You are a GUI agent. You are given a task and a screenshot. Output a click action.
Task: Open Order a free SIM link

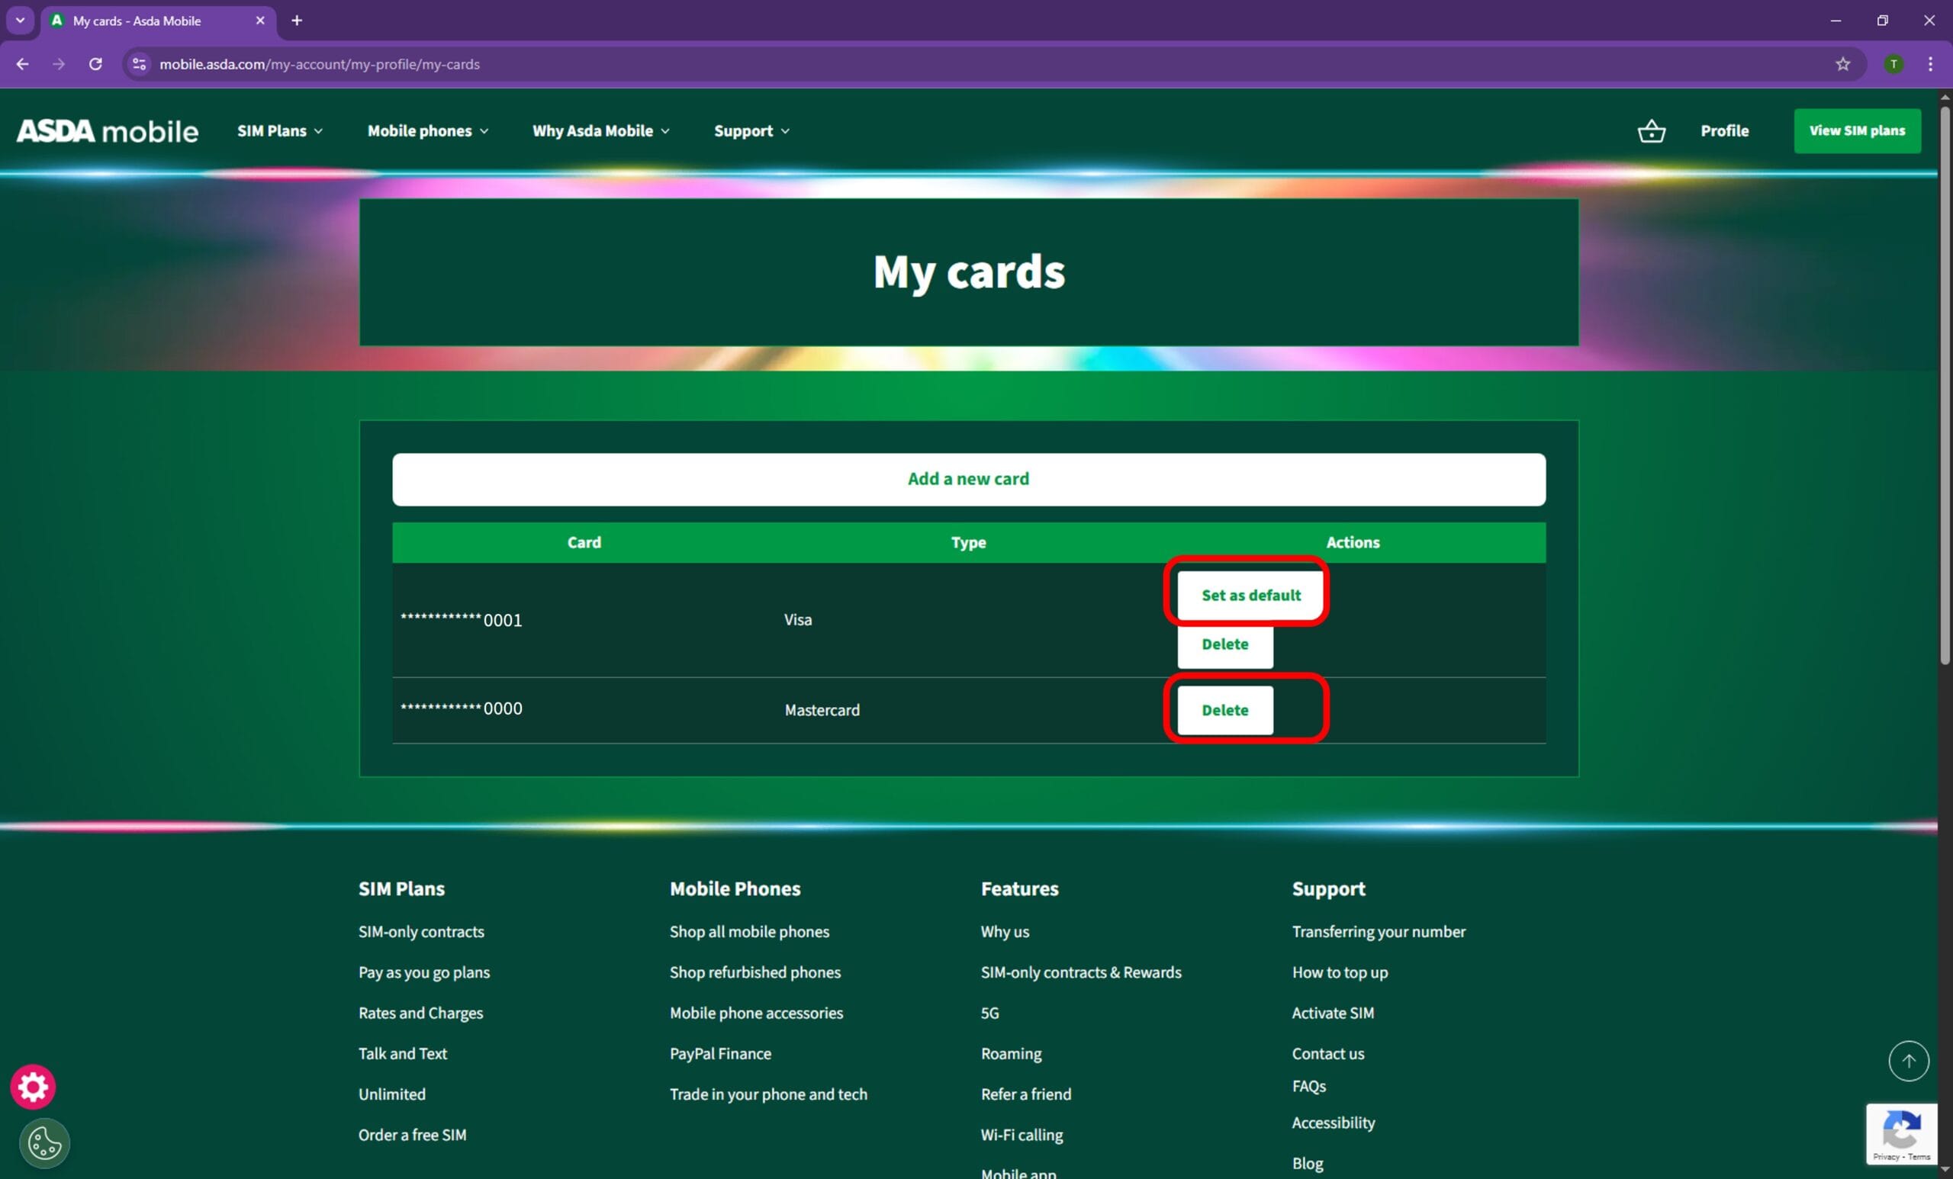pos(412,1134)
